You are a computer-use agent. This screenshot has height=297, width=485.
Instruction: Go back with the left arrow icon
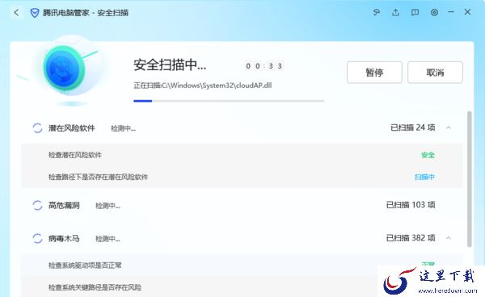(16, 13)
